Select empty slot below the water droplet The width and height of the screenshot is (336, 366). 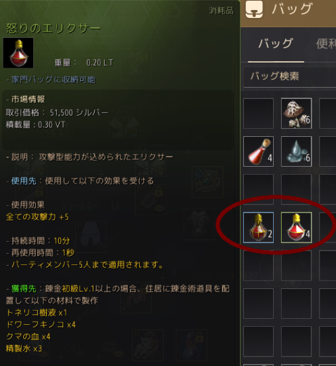point(296,189)
